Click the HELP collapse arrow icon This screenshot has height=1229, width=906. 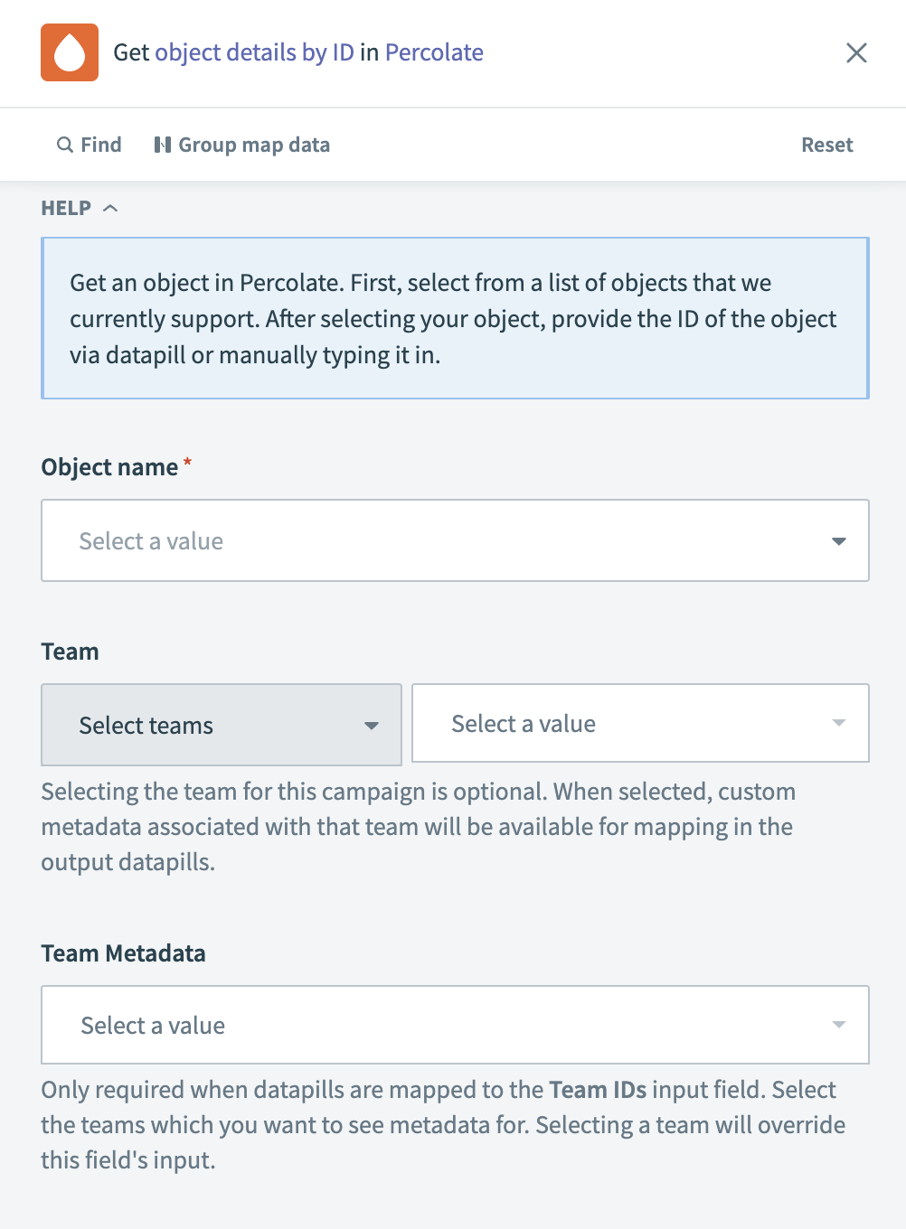coord(110,207)
